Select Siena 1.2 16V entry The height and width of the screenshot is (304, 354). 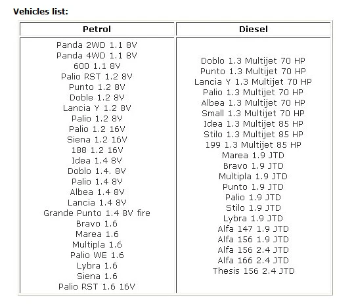pyautogui.click(x=97, y=139)
